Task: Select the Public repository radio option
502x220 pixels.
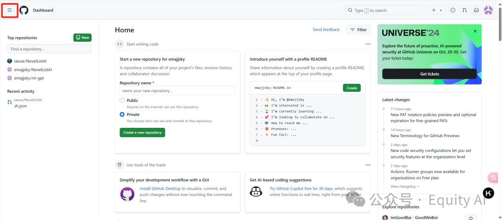Action: point(122,101)
